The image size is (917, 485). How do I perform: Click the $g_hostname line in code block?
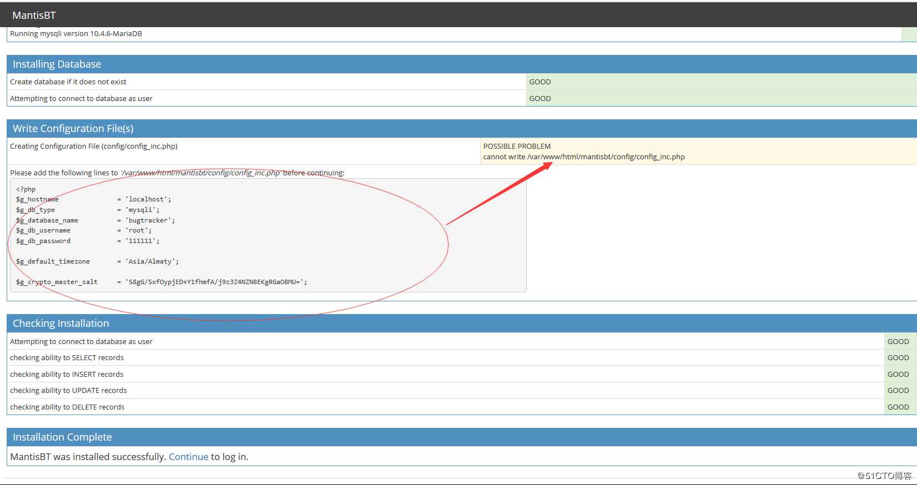coord(94,199)
